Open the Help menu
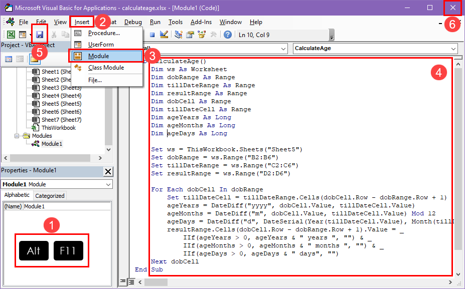Image resolution: width=465 pixels, height=289 pixels. [256, 22]
